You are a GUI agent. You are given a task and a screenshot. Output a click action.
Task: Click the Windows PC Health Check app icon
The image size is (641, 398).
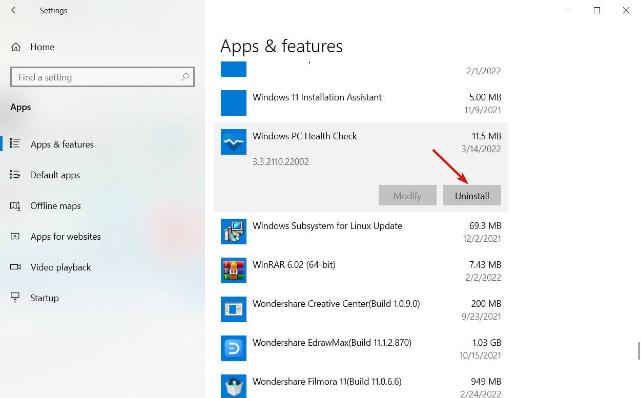tap(234, 142)
